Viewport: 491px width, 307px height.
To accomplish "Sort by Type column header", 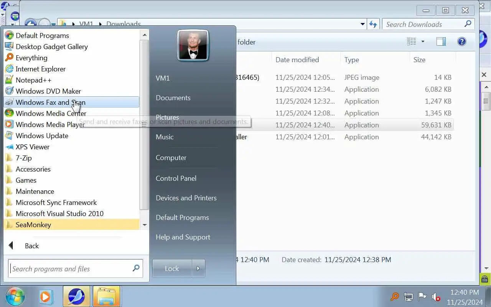I will pyautogui.click(x=352, y=59).
